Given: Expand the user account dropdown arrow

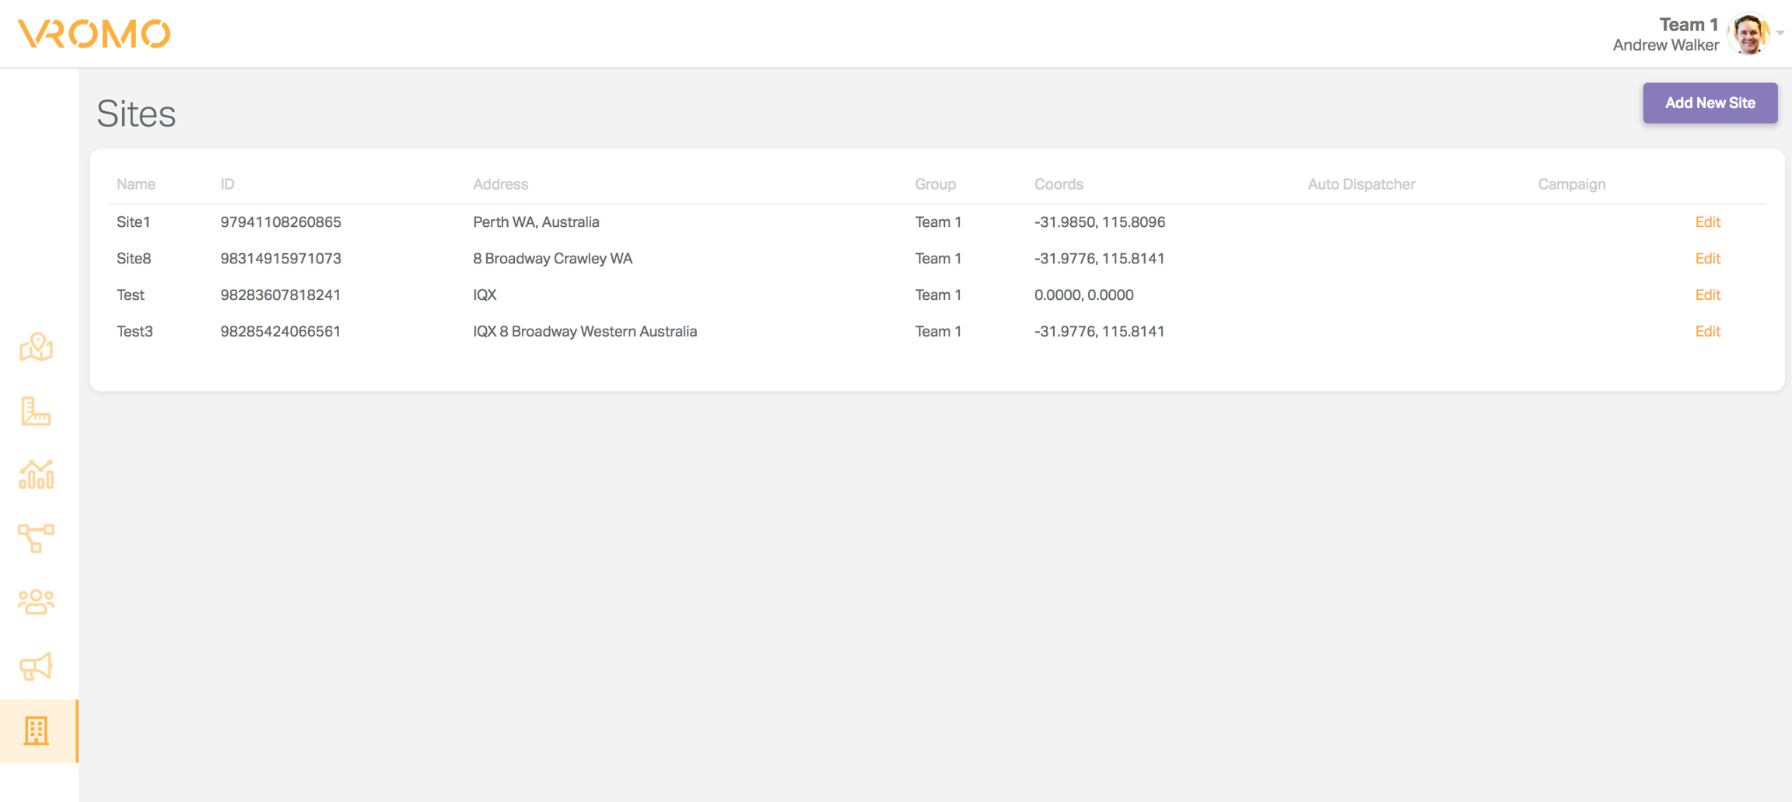Looking at the screenshot, I should [x=1780, y=33].
